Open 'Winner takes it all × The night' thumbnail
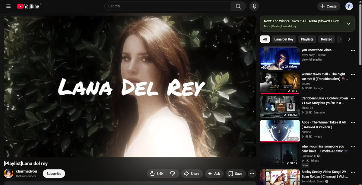Image resolution: width=362 pixels, height=185 pixels. coord(280,83)
